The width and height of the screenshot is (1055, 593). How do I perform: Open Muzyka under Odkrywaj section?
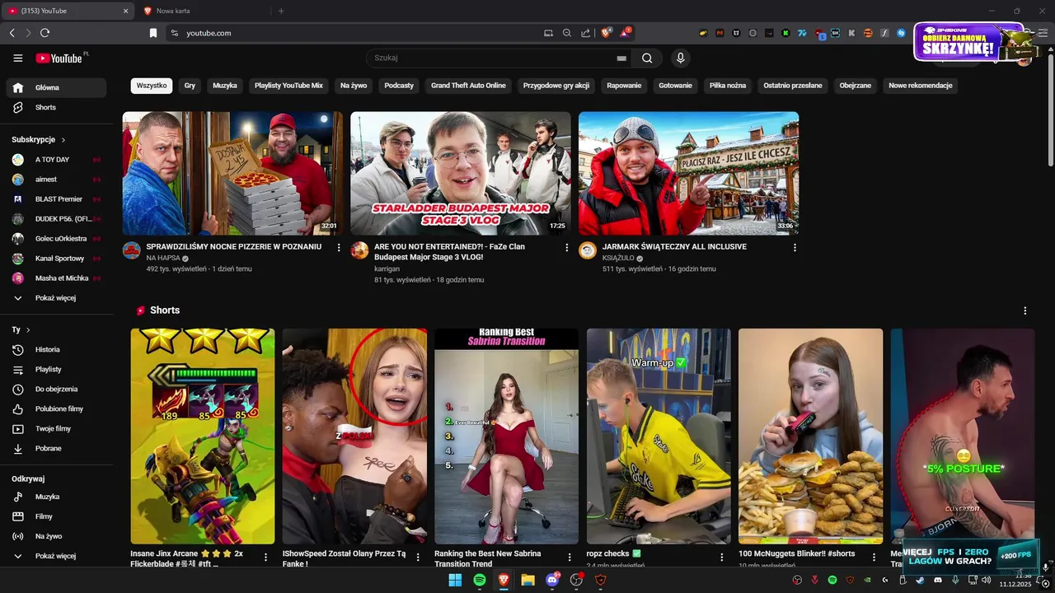click(56, 497)
